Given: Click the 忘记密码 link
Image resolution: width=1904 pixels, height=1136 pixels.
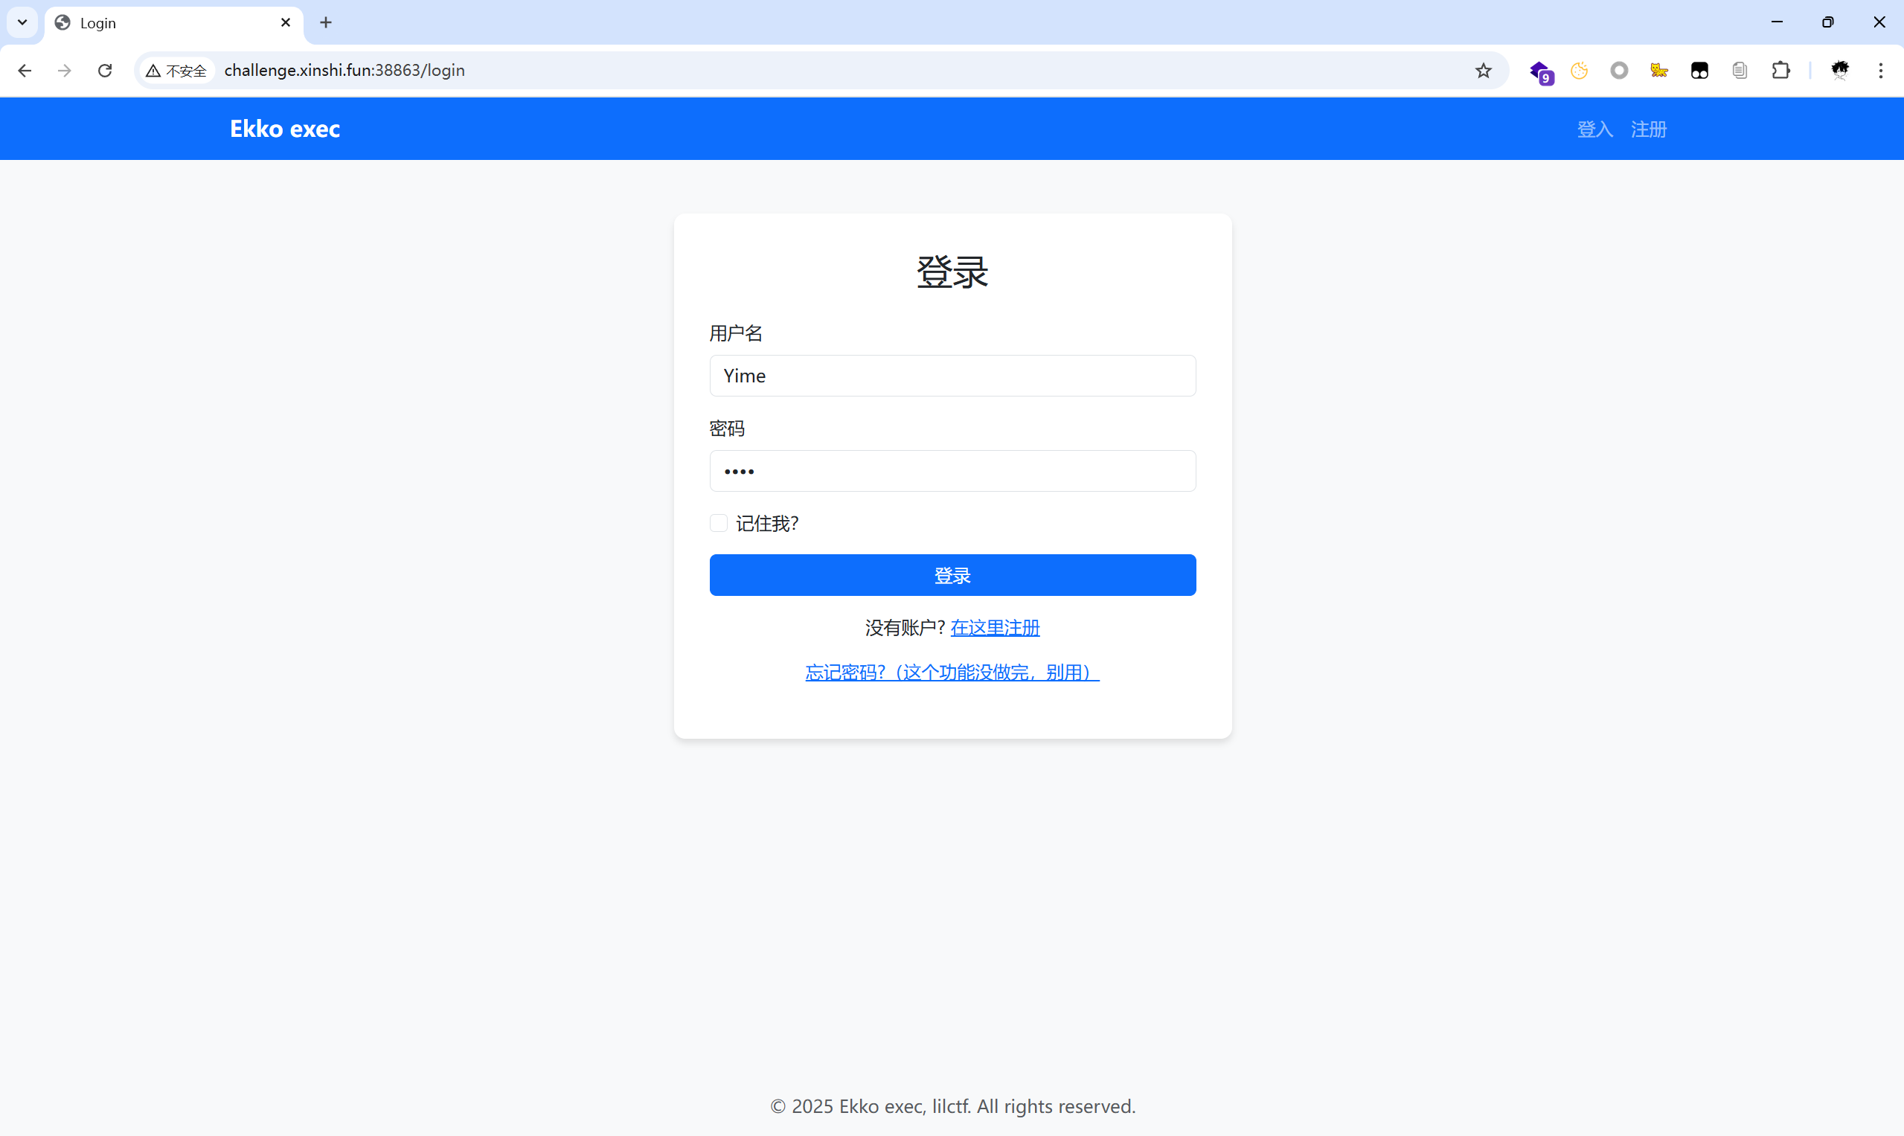Looking at the screenshot, I should (x=952, y=672).
